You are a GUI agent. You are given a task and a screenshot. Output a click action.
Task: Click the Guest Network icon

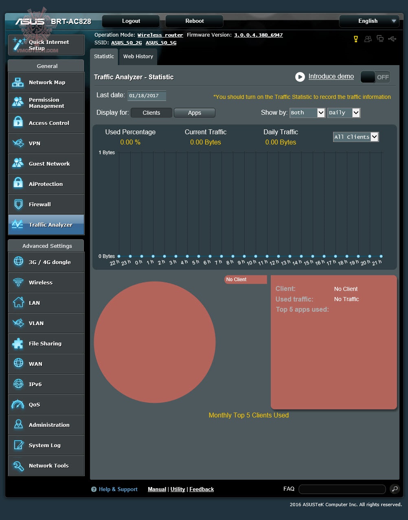pyautogui.click(x=18, y=163)
